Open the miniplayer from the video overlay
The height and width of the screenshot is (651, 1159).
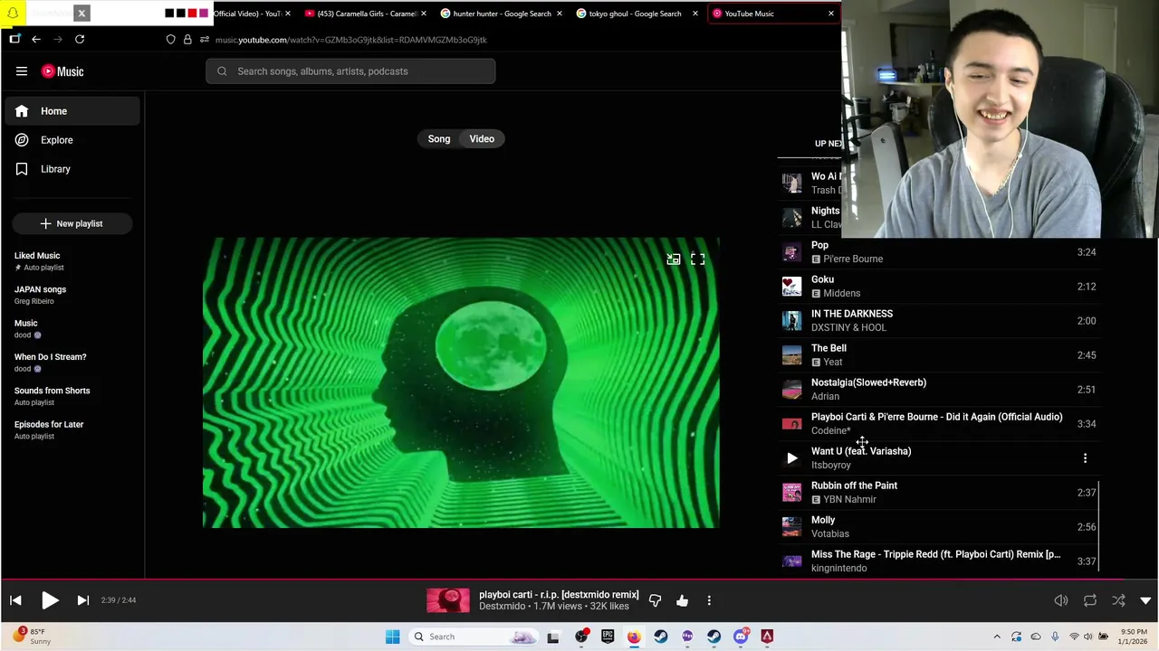pyautogui.click(x=673, y=259)
